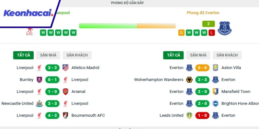Image resolution: width=259 pixels, height=129 pixels.
Task: Click the Mansfield Town team name
Action: coord(236,92)
